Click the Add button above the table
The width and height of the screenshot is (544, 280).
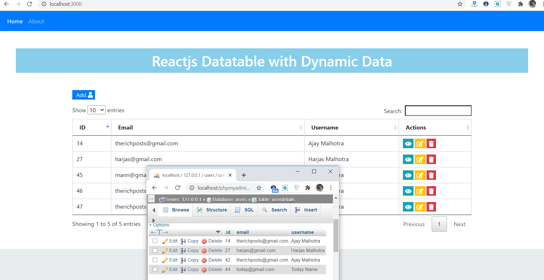pyautogui.click(x=83, y=95)
